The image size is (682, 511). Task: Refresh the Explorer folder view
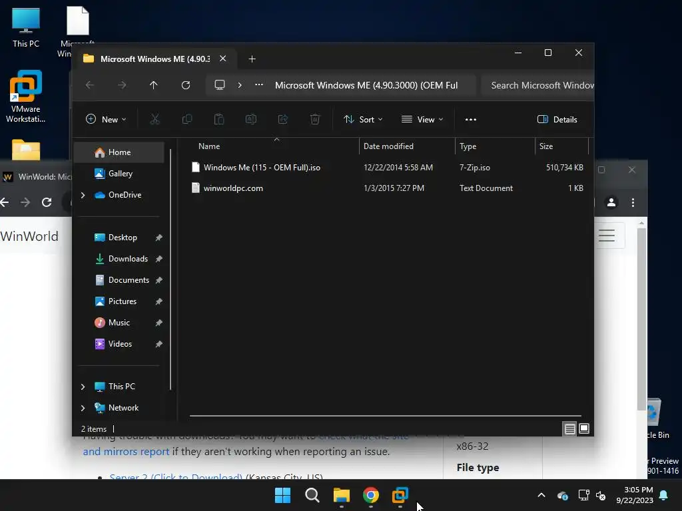click(186, 85)
